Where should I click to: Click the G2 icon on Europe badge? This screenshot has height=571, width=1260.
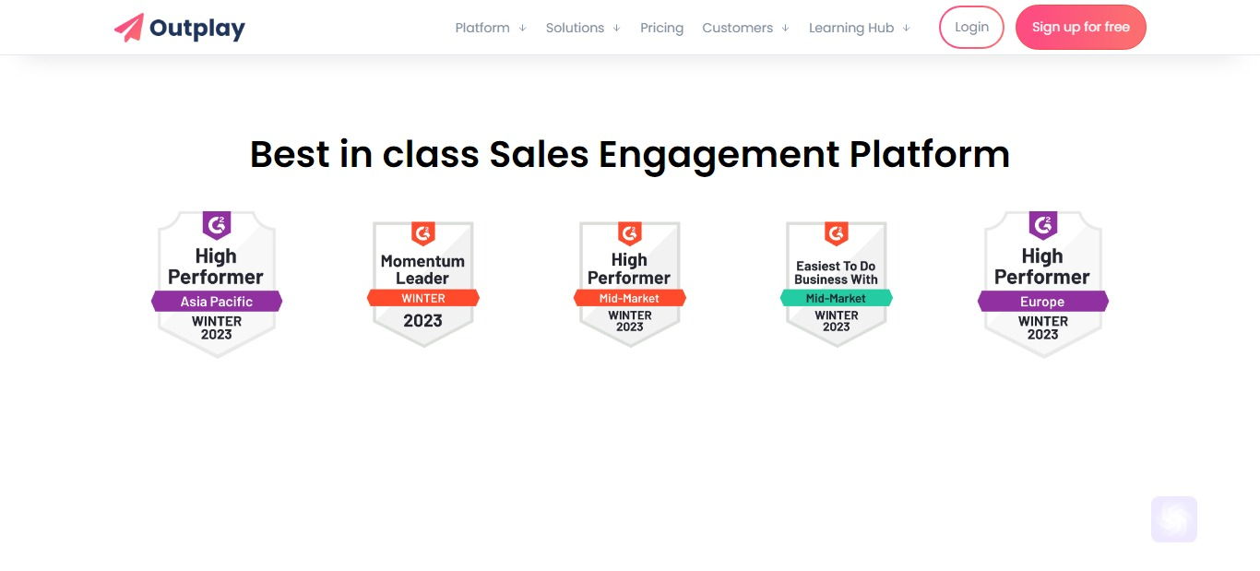tap(1043, 224)
